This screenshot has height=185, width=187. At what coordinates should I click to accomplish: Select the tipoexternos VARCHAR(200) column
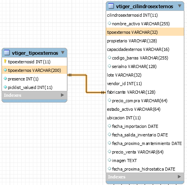(x=34, y=70)
